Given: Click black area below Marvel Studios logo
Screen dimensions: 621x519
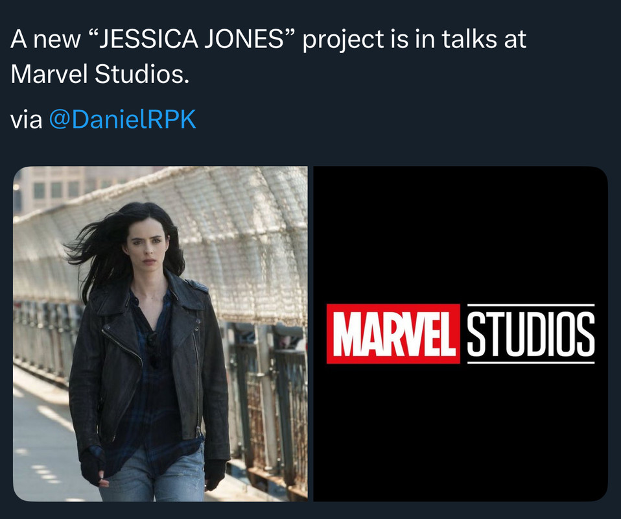Looking at the screenshot, I should click(461, 432).
